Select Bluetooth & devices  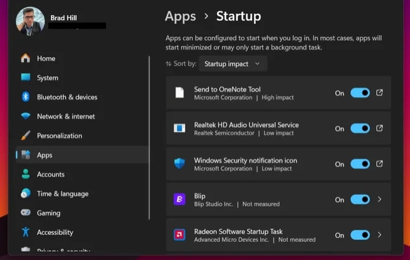(82, 97)
